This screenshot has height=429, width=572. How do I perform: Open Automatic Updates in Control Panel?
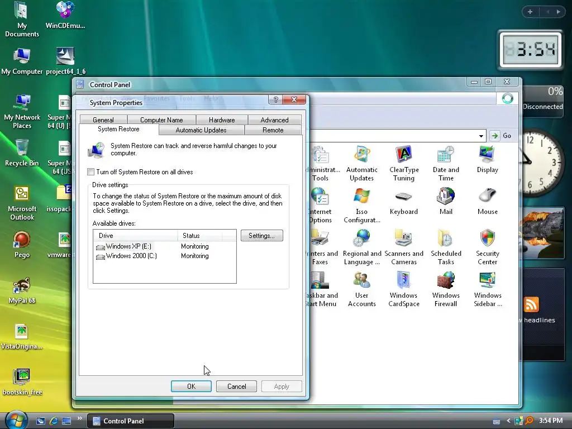click(x=361, y=164)
